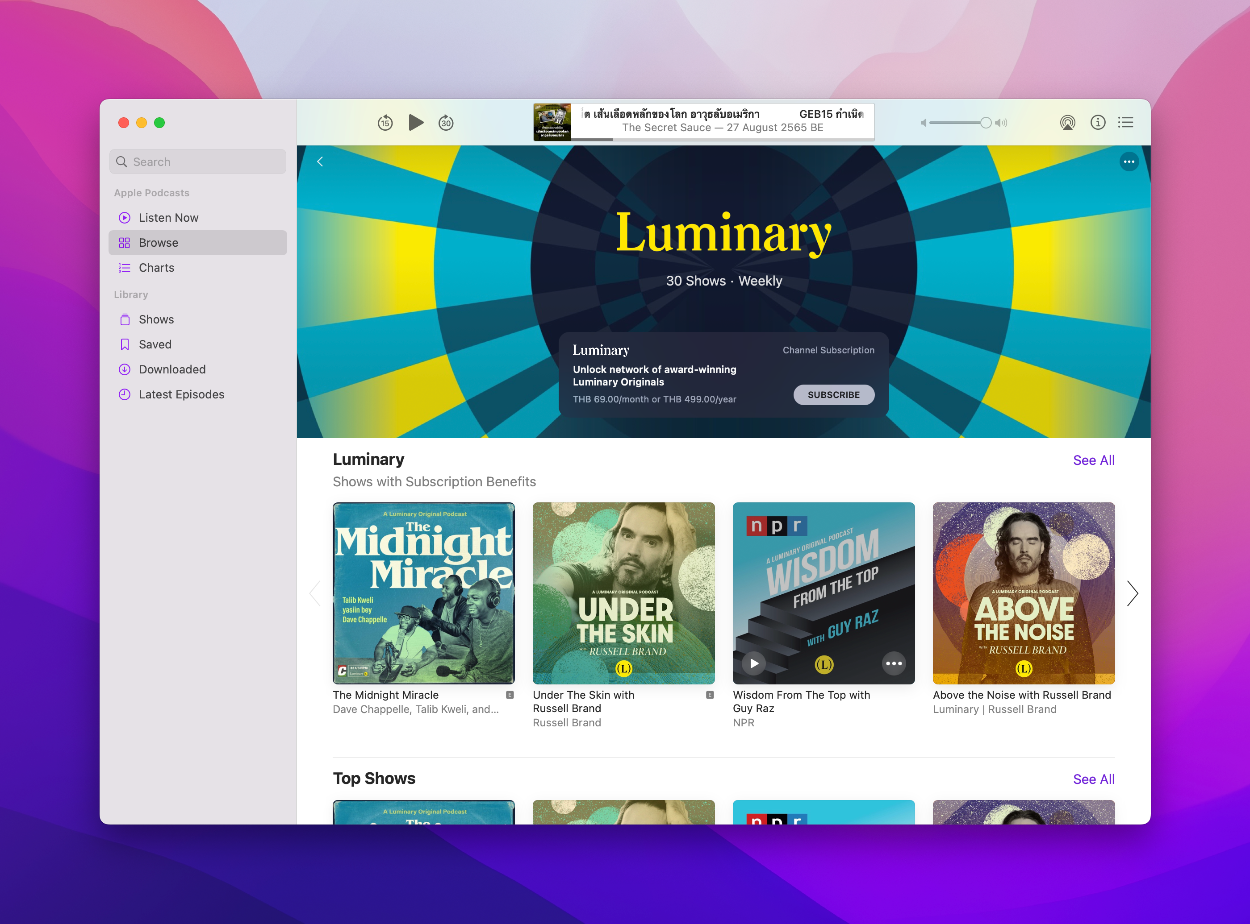This screenshot has width=1250, height=924.
Task: Click the play button in toolbar
Action: point(415,123)
